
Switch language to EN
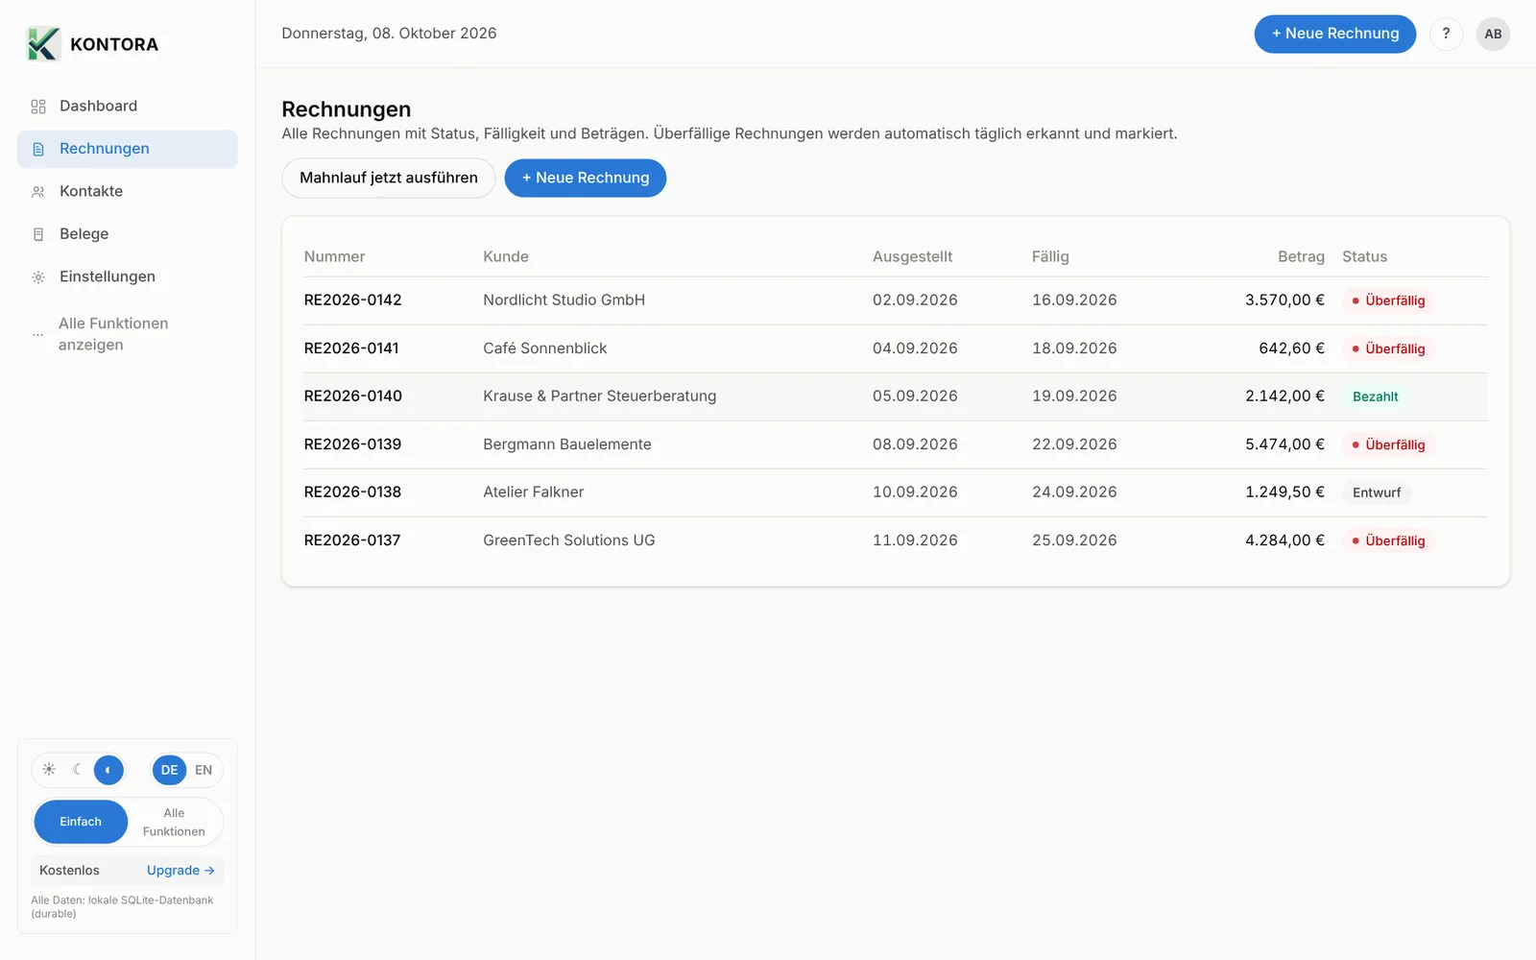(x=204, y=770)
